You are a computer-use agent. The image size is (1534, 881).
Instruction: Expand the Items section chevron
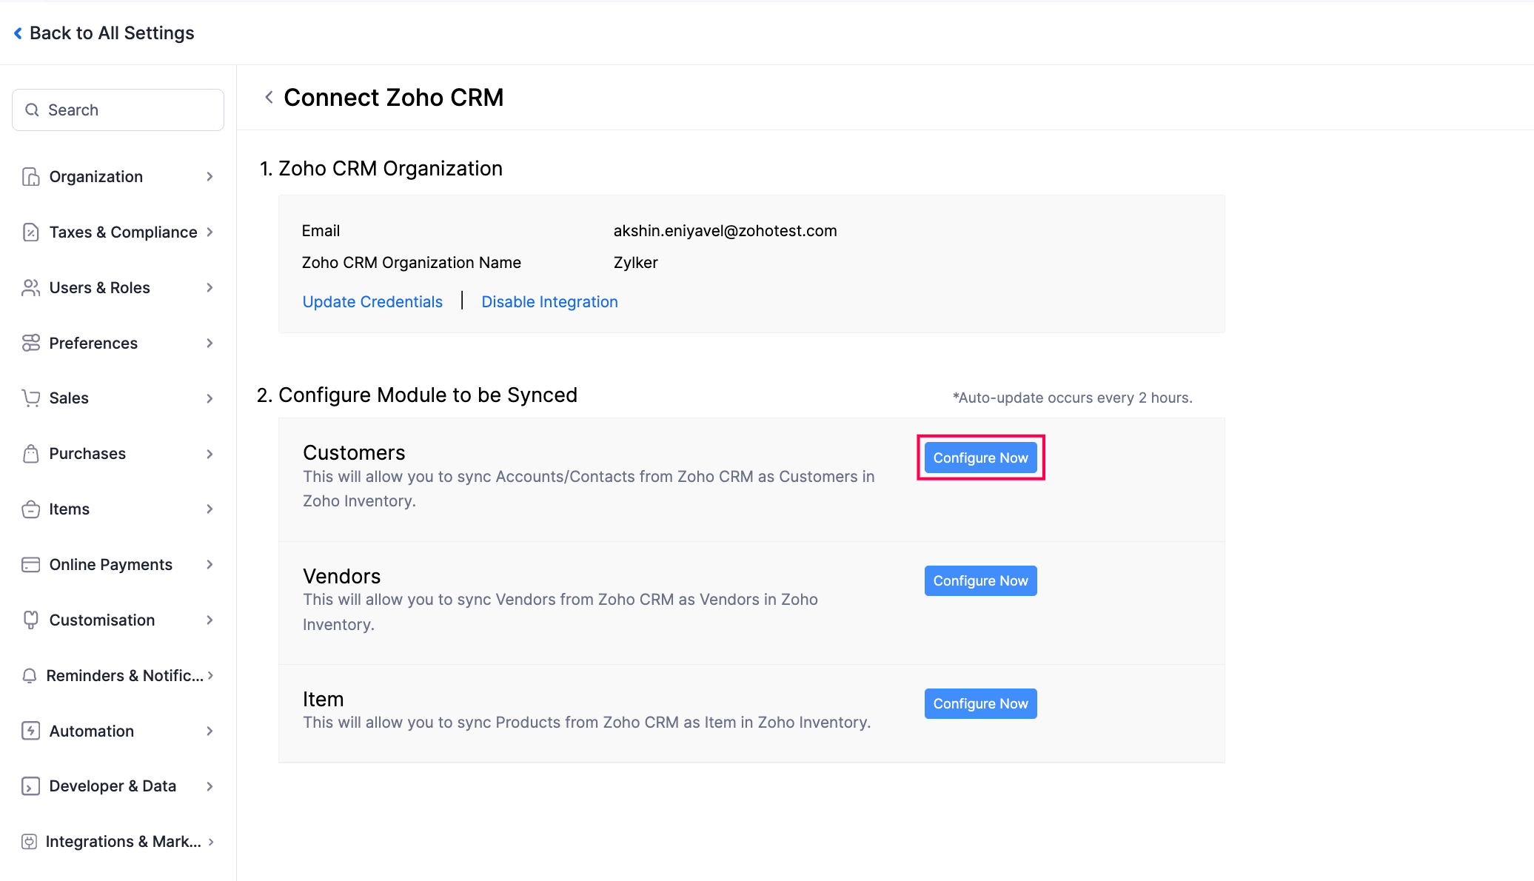[210, 509]
